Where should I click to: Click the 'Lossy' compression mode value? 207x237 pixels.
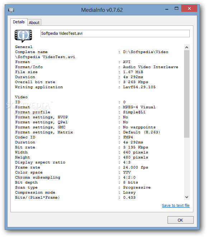pos(129,193)
